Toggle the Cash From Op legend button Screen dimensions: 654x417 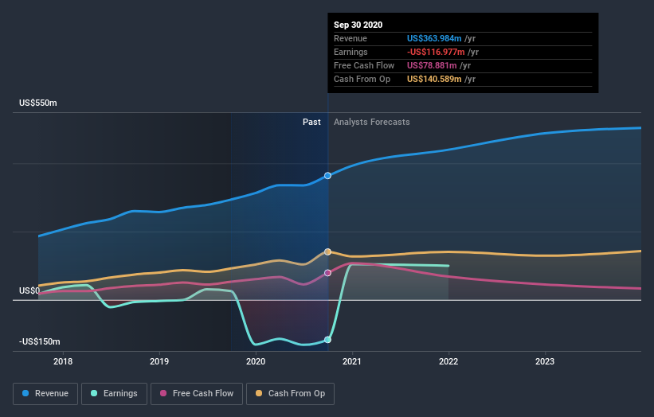290,394
